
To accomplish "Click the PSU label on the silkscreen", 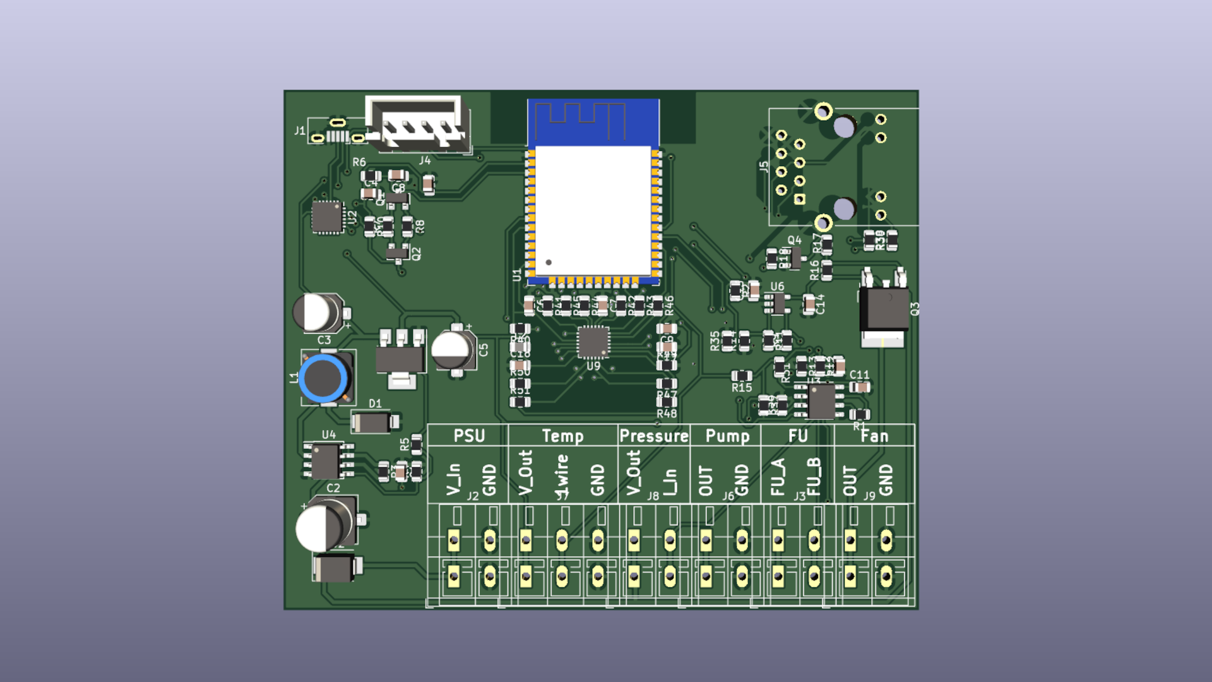I will (x=469, y=436).
